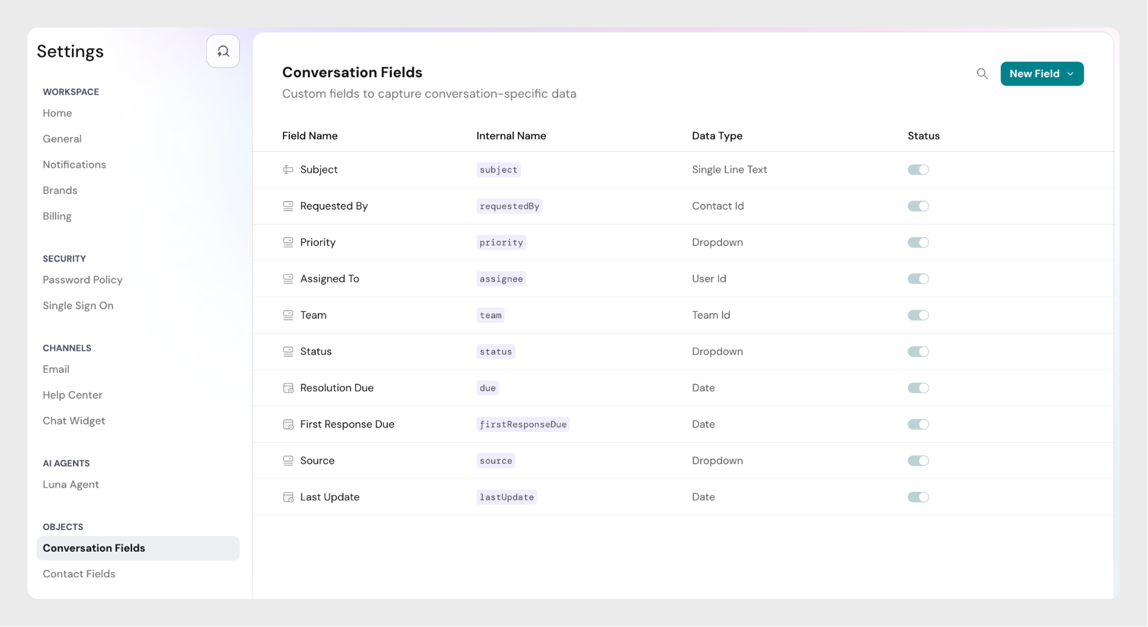Open search with the magnifier icon
This screenshot has width=1148, height=627.
pyautogui.click(x=982, y=74)
